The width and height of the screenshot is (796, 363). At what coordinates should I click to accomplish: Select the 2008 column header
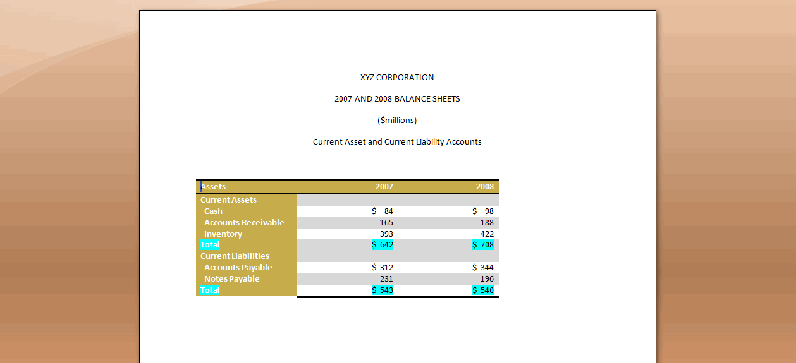tap(485, 187)
